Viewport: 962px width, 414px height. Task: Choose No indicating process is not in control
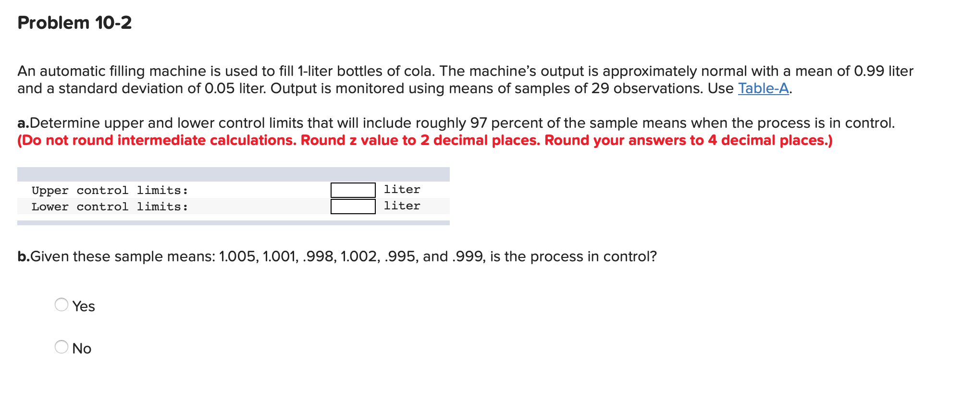62,348
